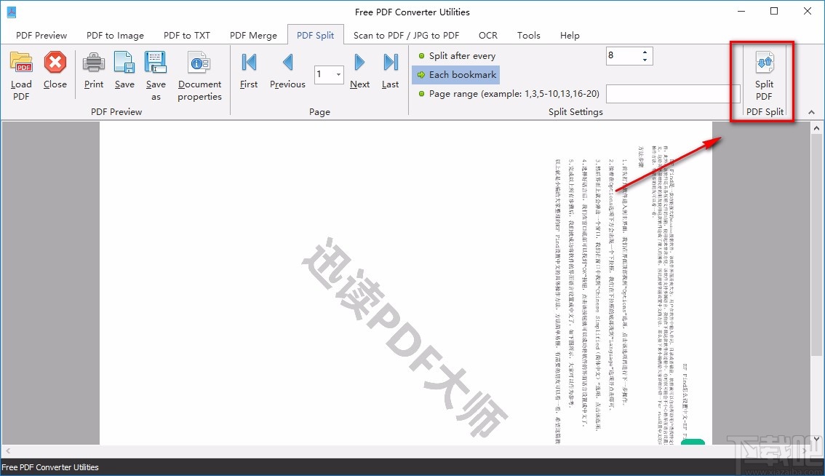Open the Help tab

[x=570, y=35]
